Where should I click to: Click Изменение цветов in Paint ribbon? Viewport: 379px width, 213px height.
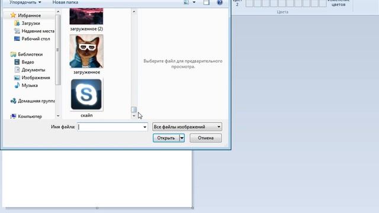click(338, 3)
